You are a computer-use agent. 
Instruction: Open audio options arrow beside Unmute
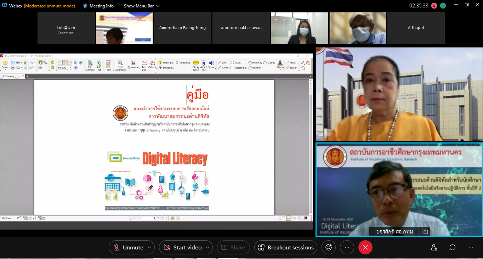(149, 247)
